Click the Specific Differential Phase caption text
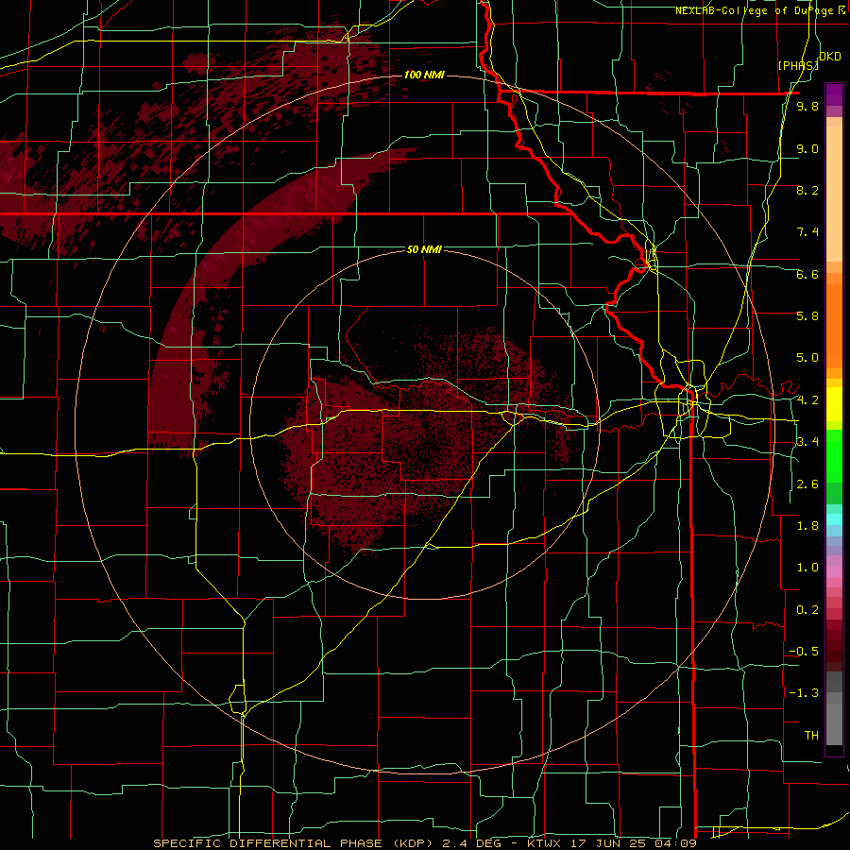This screenshot has width=850, height=850. click(x=425, y=843)
